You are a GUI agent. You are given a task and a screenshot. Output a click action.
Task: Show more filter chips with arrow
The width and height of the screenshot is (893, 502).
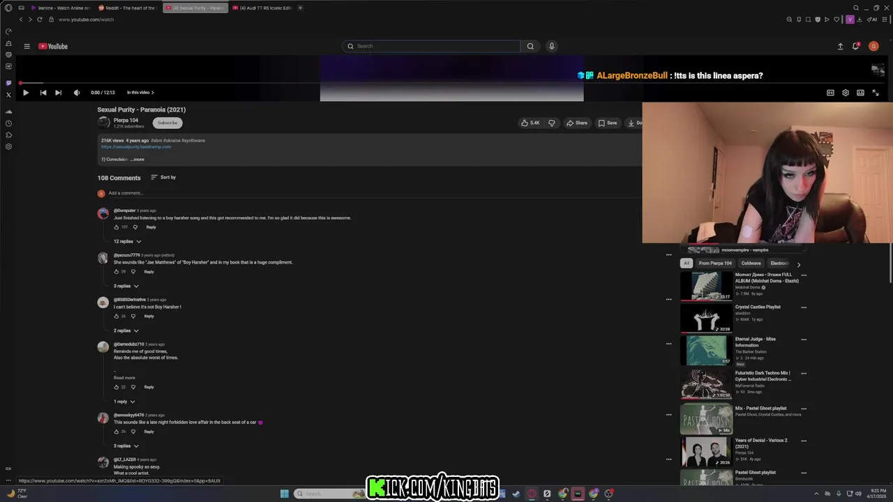[799, 264]
